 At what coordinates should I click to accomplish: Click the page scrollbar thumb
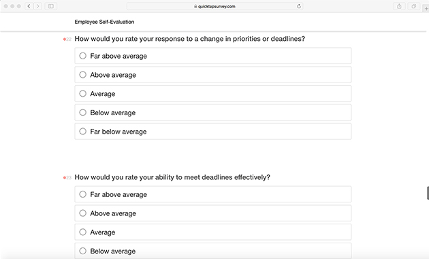428,193
